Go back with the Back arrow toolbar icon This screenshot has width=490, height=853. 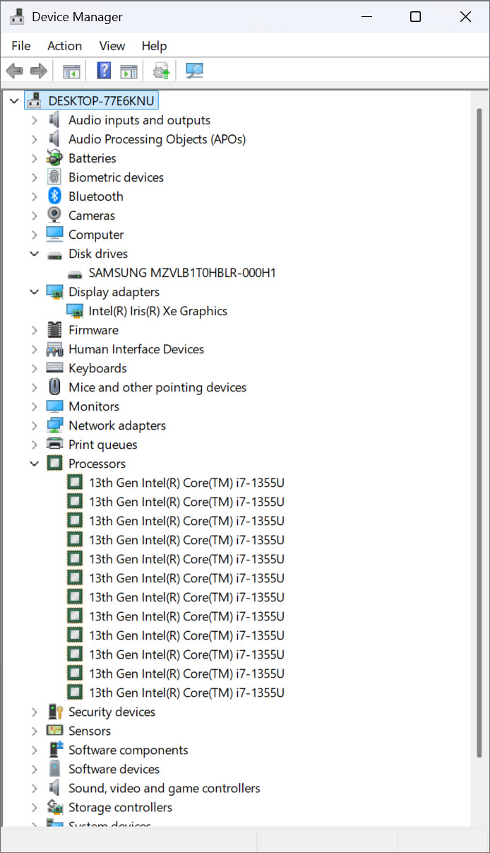[14, 71]
